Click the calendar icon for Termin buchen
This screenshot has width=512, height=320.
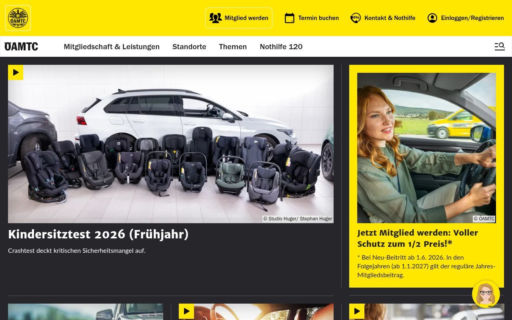[290, 18]
